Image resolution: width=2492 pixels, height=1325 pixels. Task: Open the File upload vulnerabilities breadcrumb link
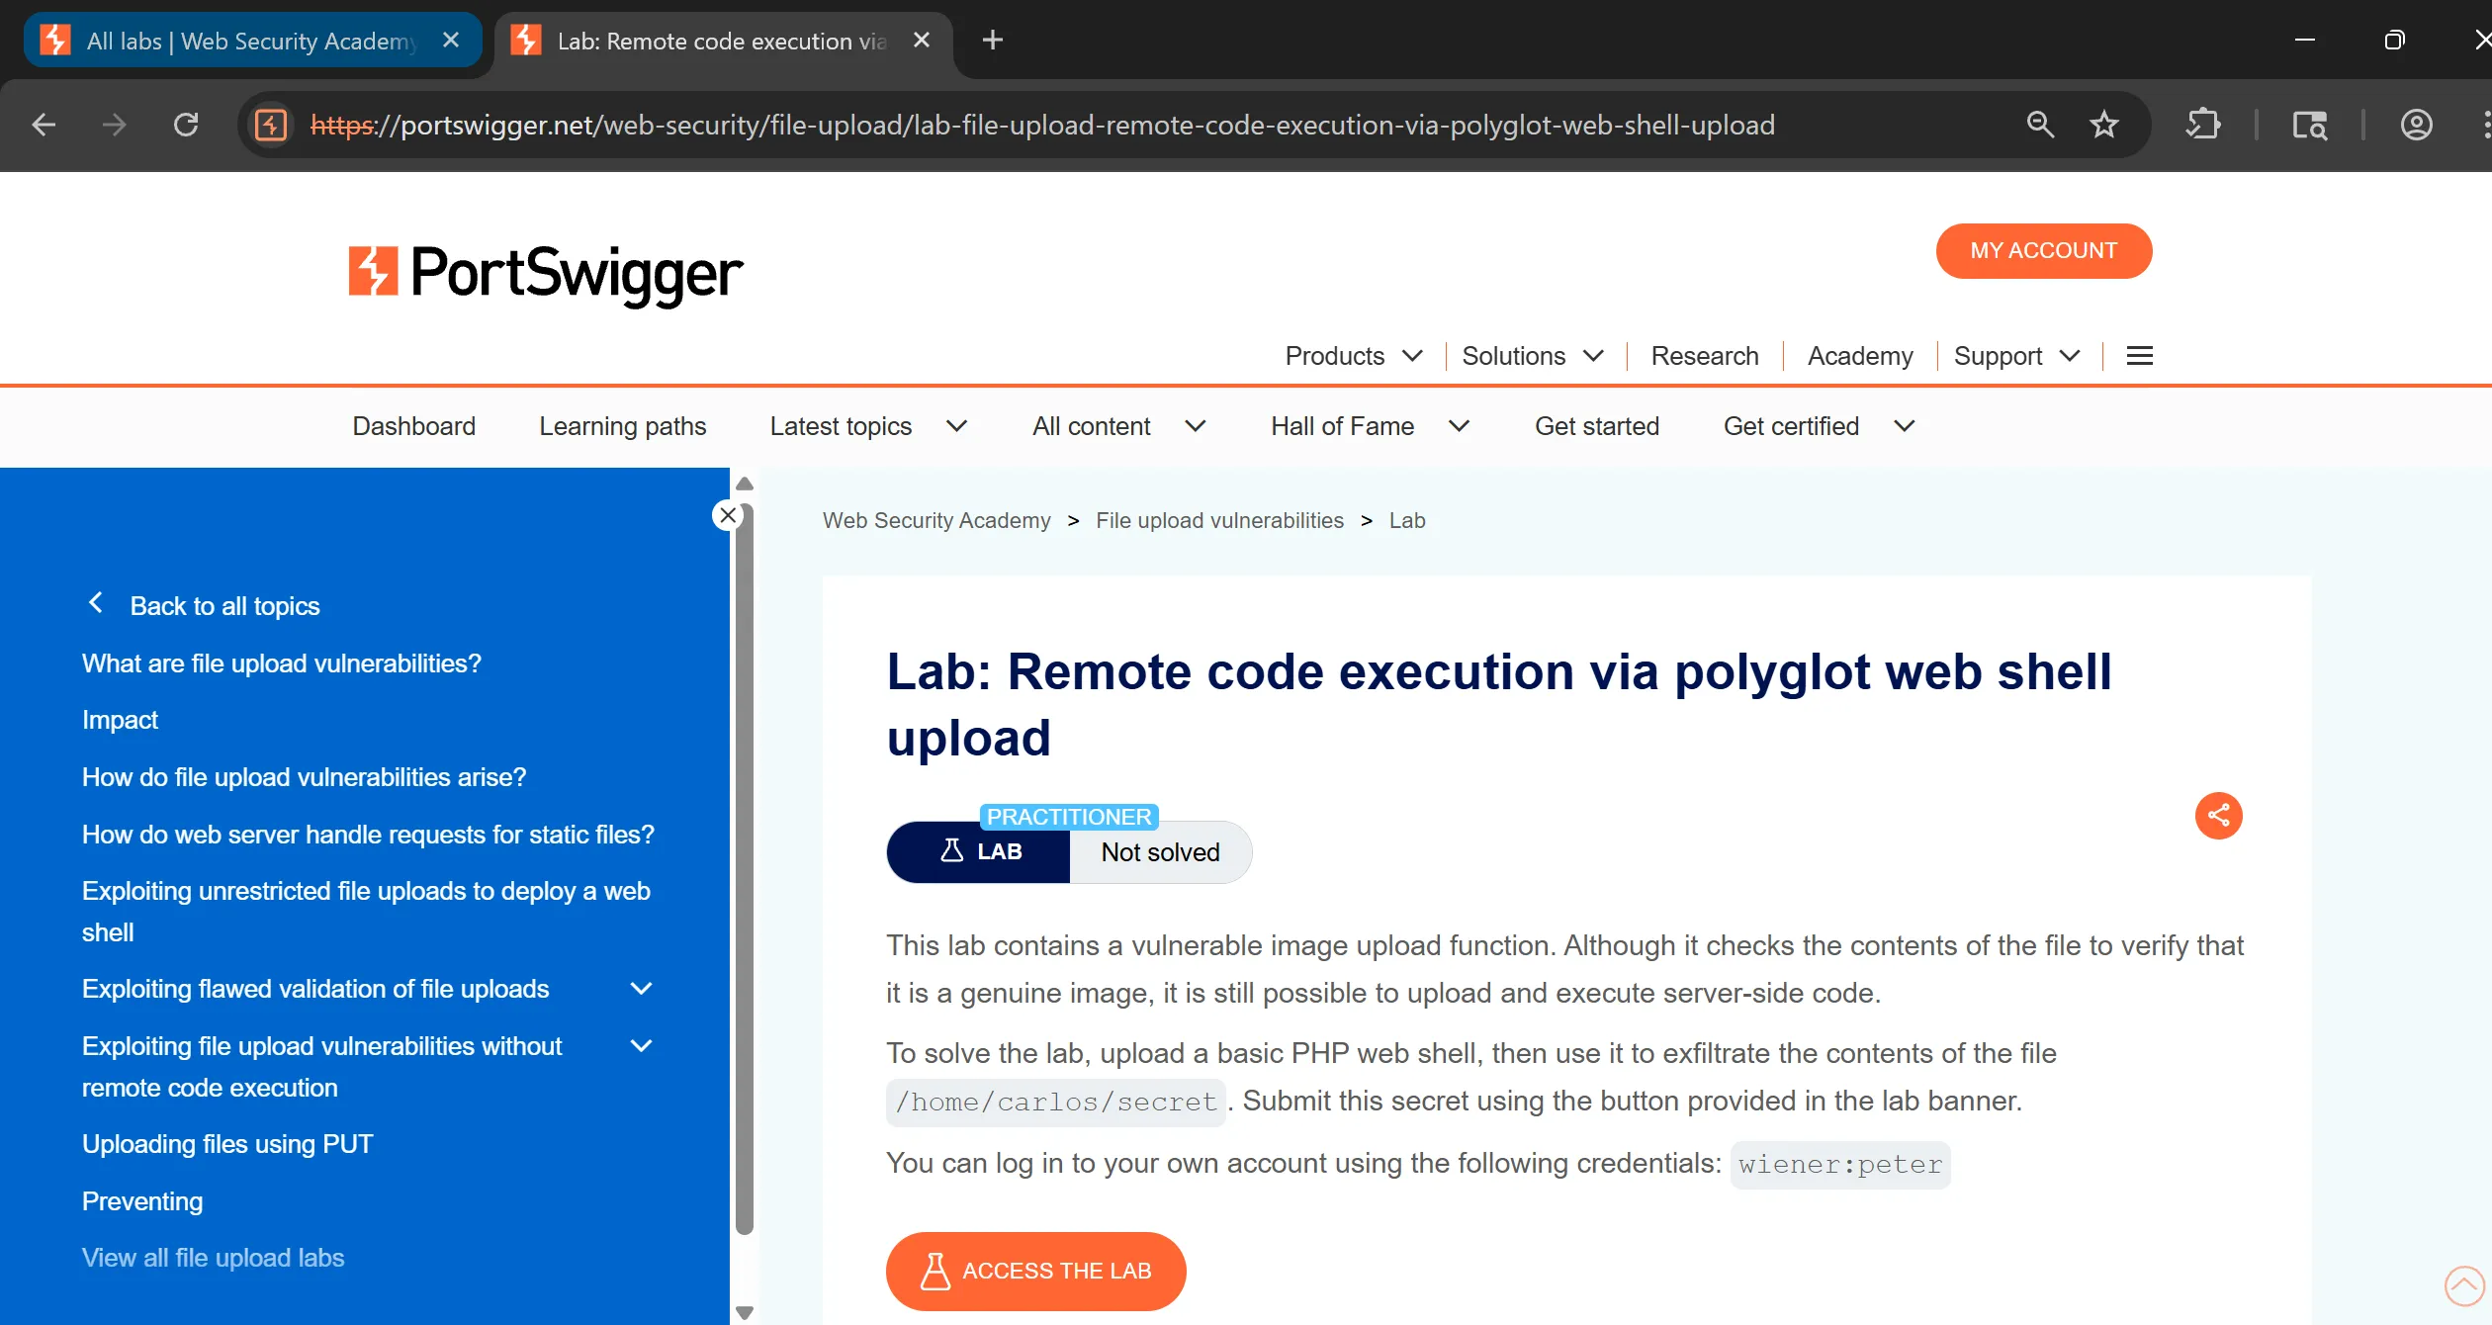tap(1219, 520)
